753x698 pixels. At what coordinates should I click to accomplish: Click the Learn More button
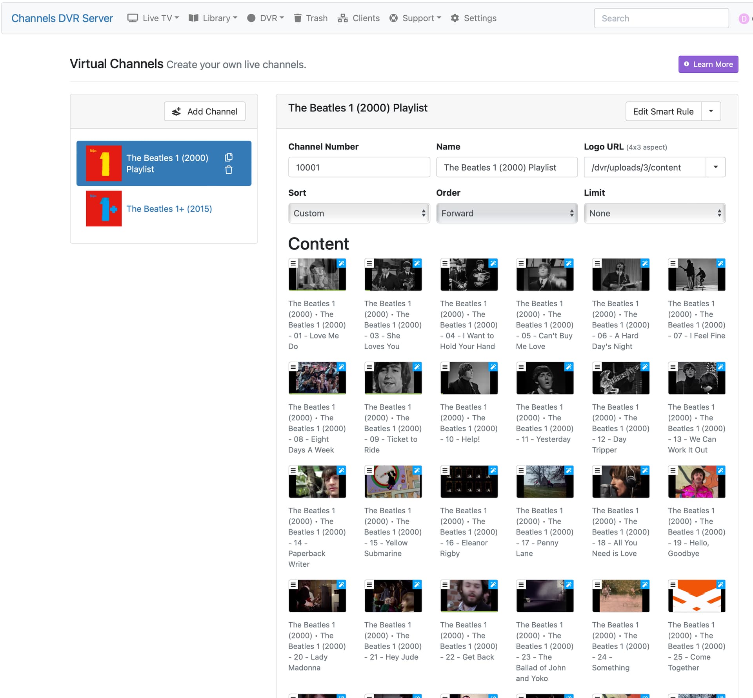click(708, 64)
